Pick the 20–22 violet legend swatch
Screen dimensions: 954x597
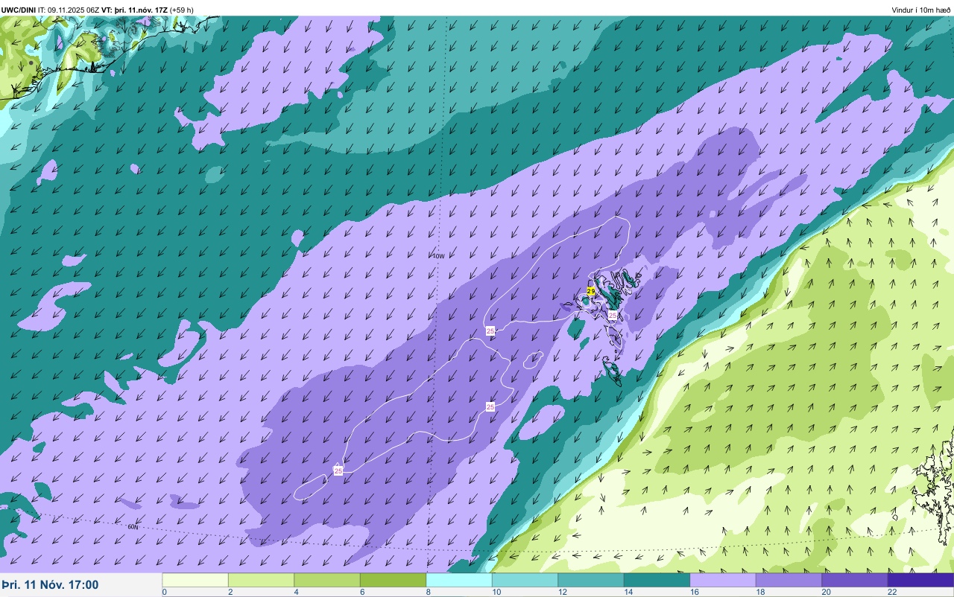[x=855, y=580]
